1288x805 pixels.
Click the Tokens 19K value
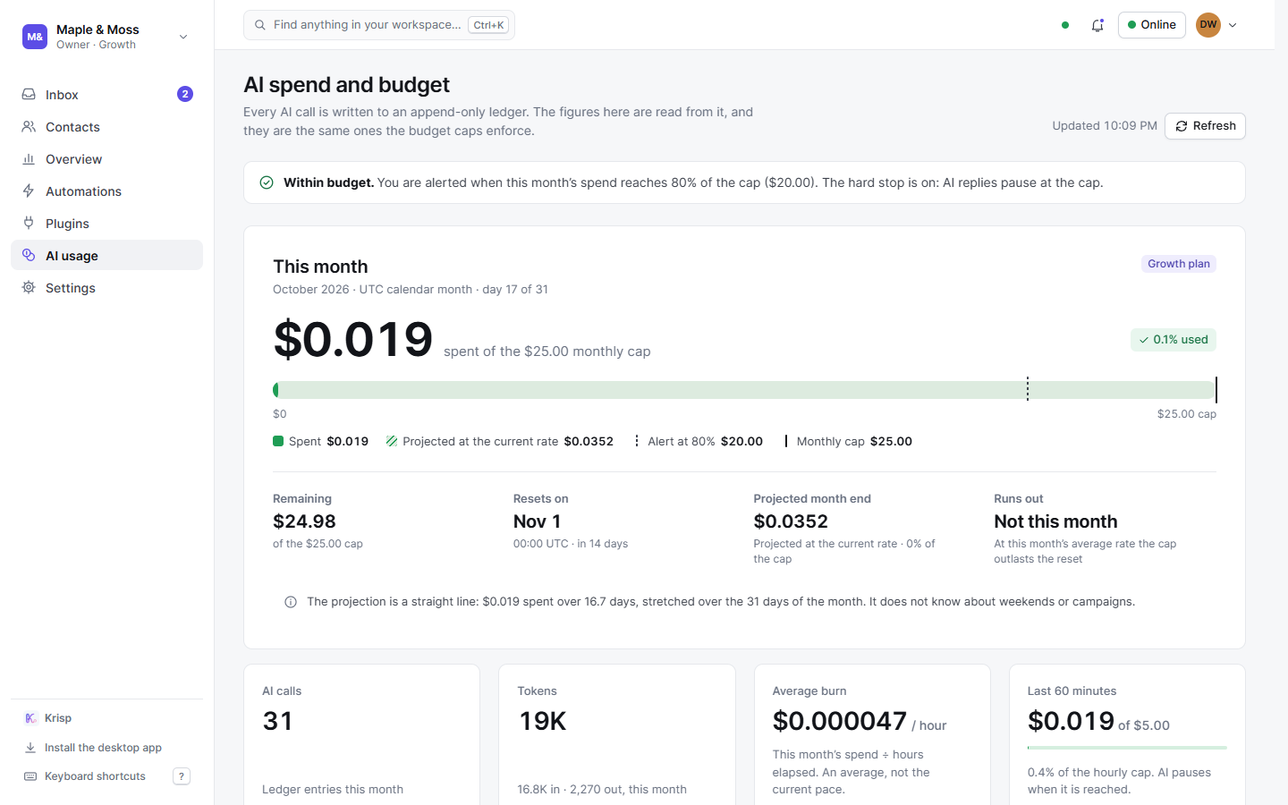click(542, 721)
